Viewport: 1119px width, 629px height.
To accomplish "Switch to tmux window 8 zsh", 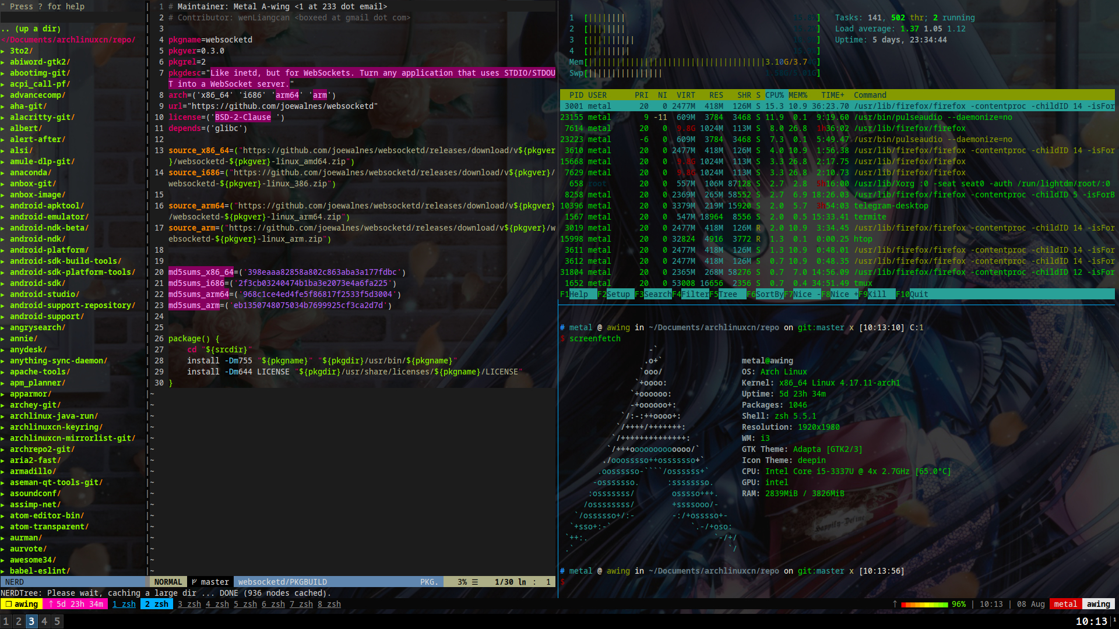I will [329, 605].
